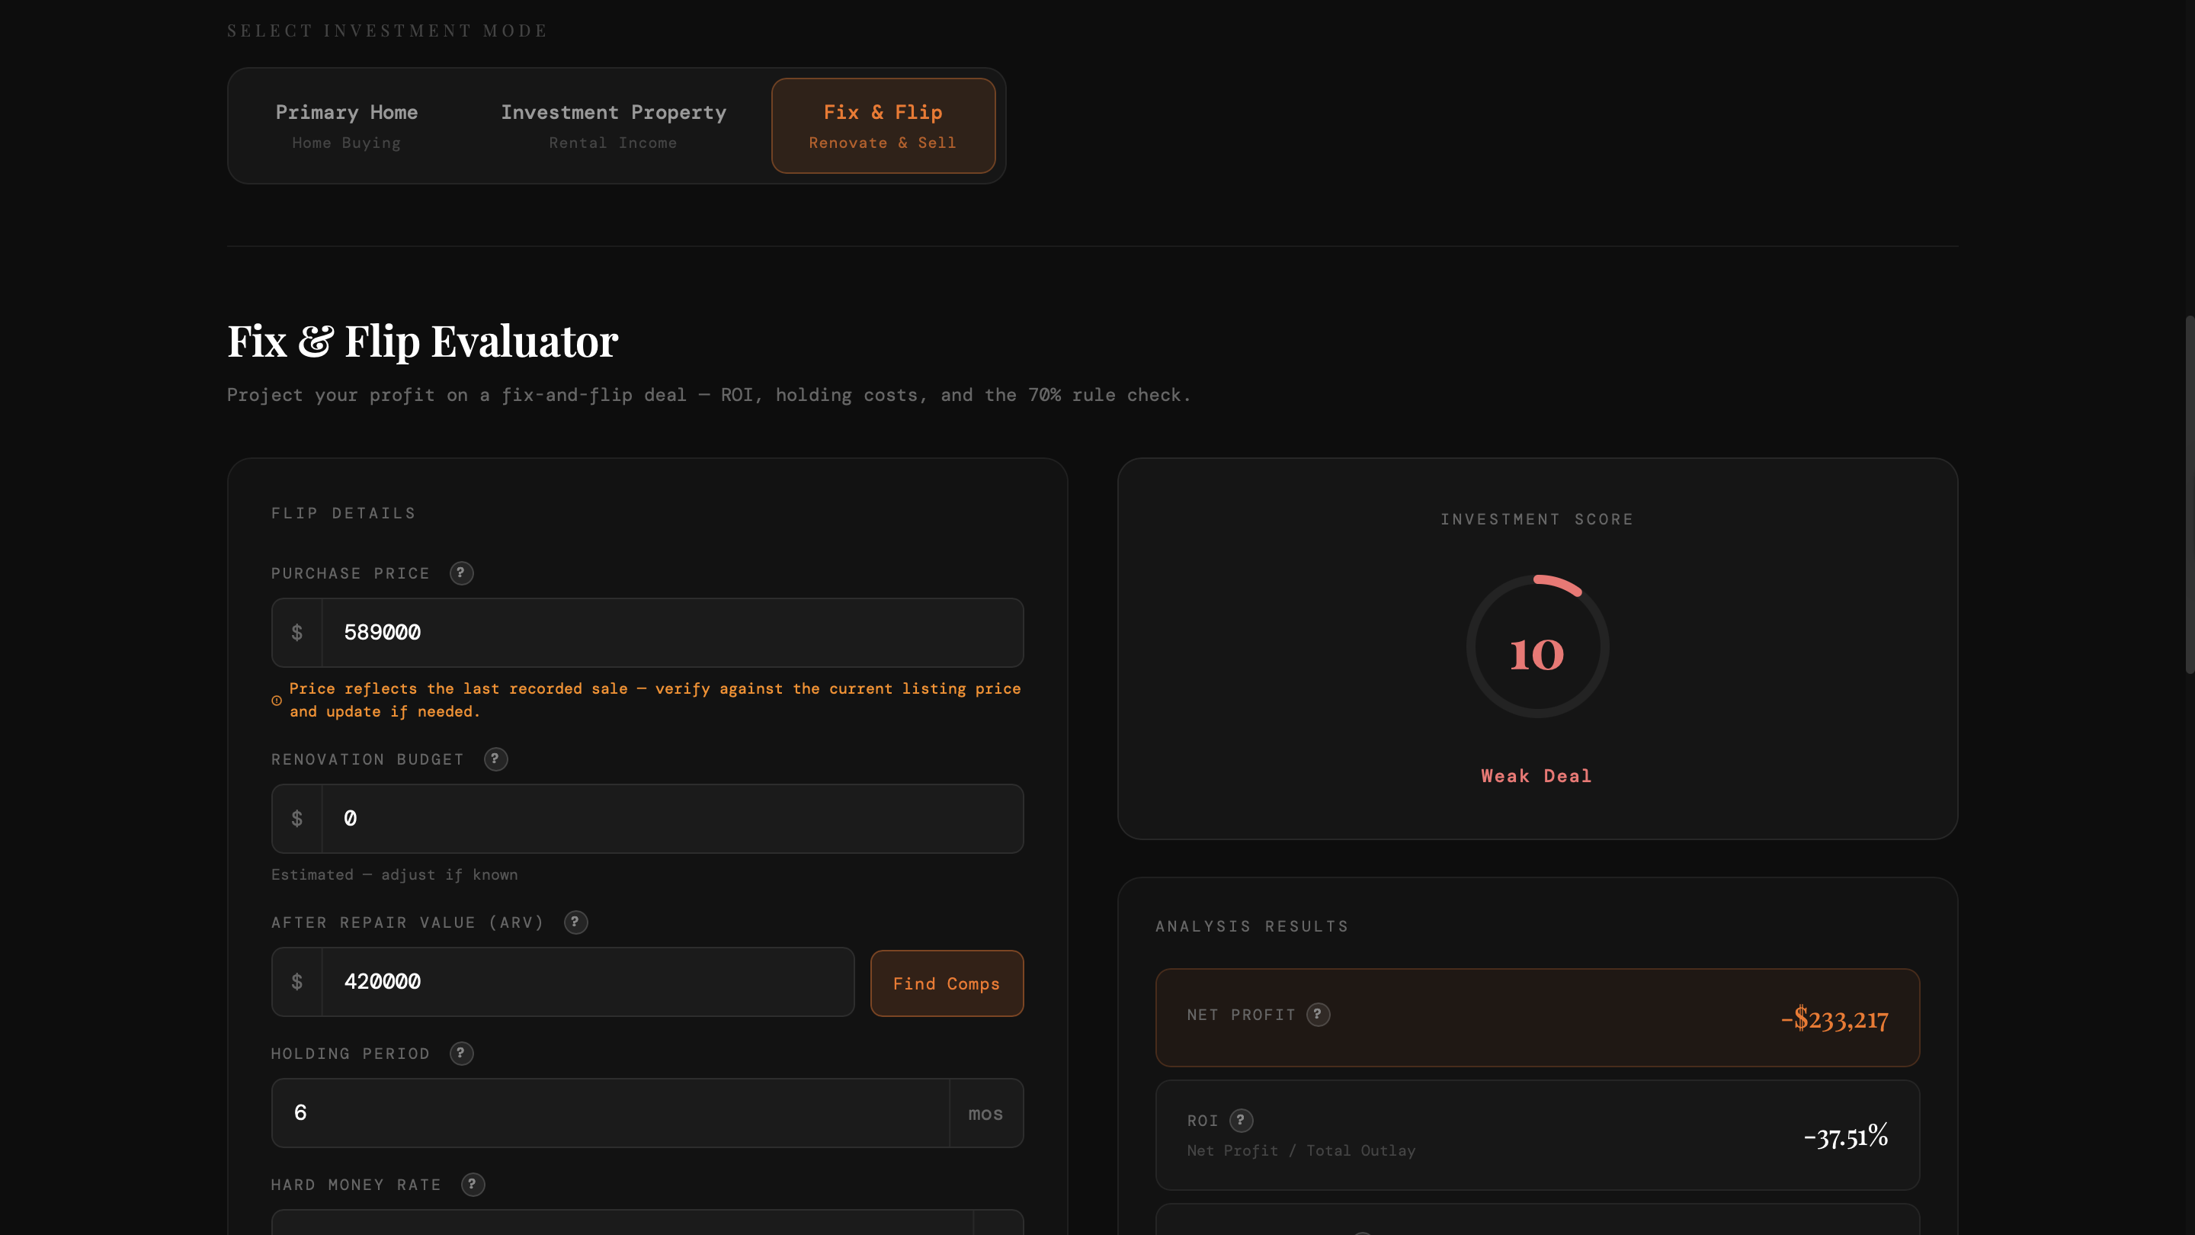This screenshot has height=1235, width=2195.
Task: Open After Repair Value help tooltip
Action: pos(575,922)
